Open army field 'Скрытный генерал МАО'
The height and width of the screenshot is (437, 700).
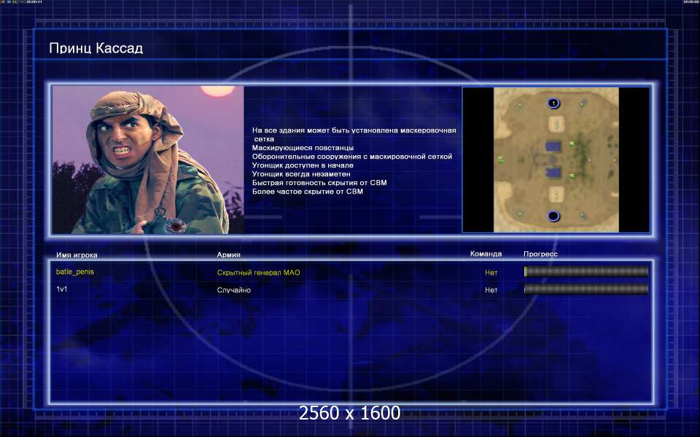click(258, 272)
